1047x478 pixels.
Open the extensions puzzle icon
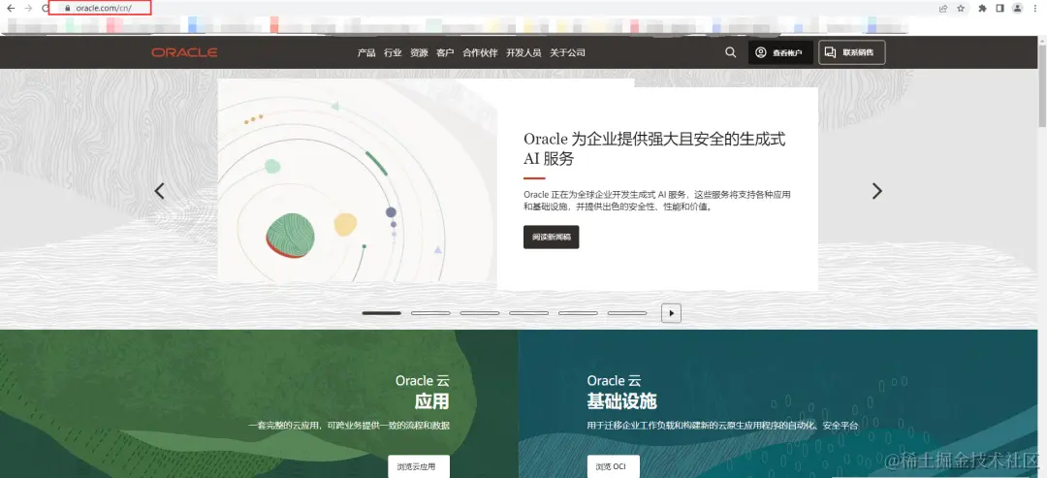(982, 8)
